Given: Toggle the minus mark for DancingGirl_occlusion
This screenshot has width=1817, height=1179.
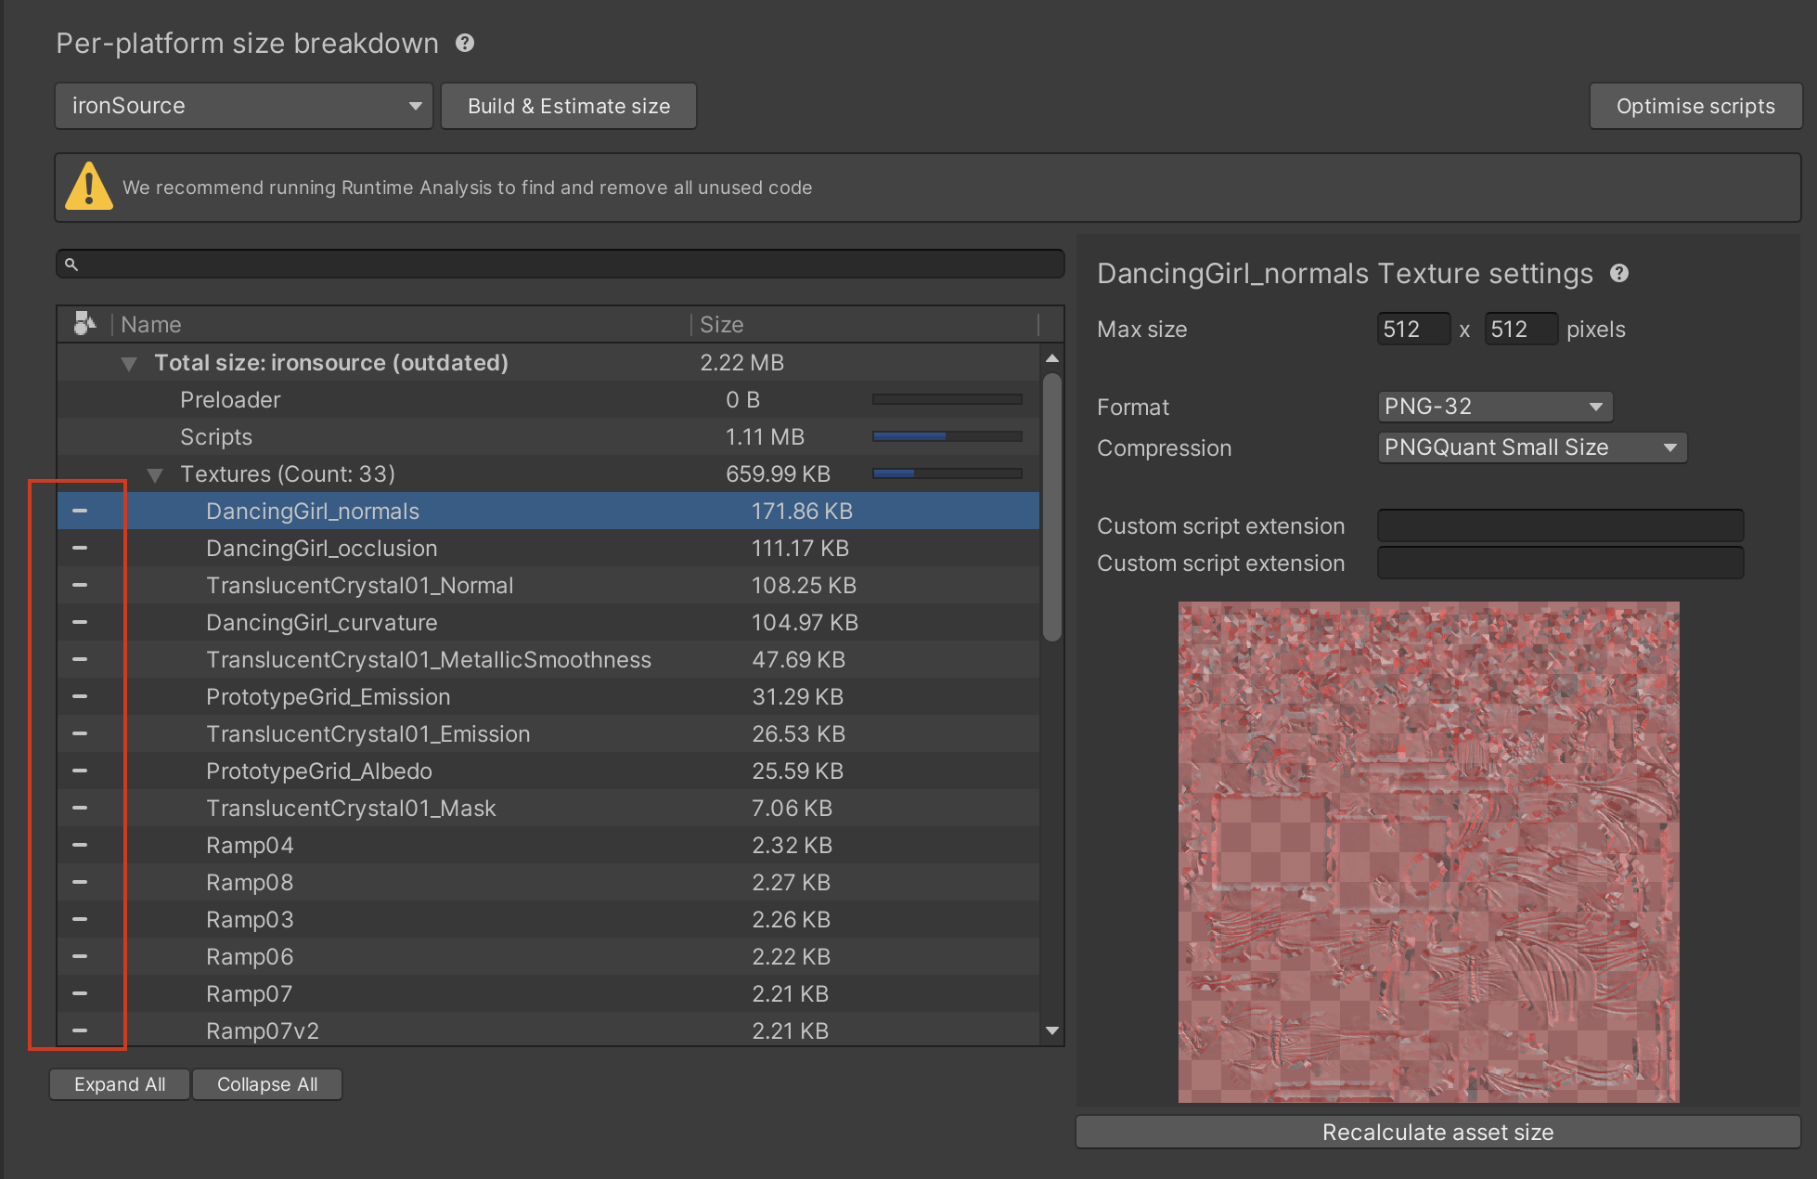Looking at the screenshot, I should (x=80, y=548).
